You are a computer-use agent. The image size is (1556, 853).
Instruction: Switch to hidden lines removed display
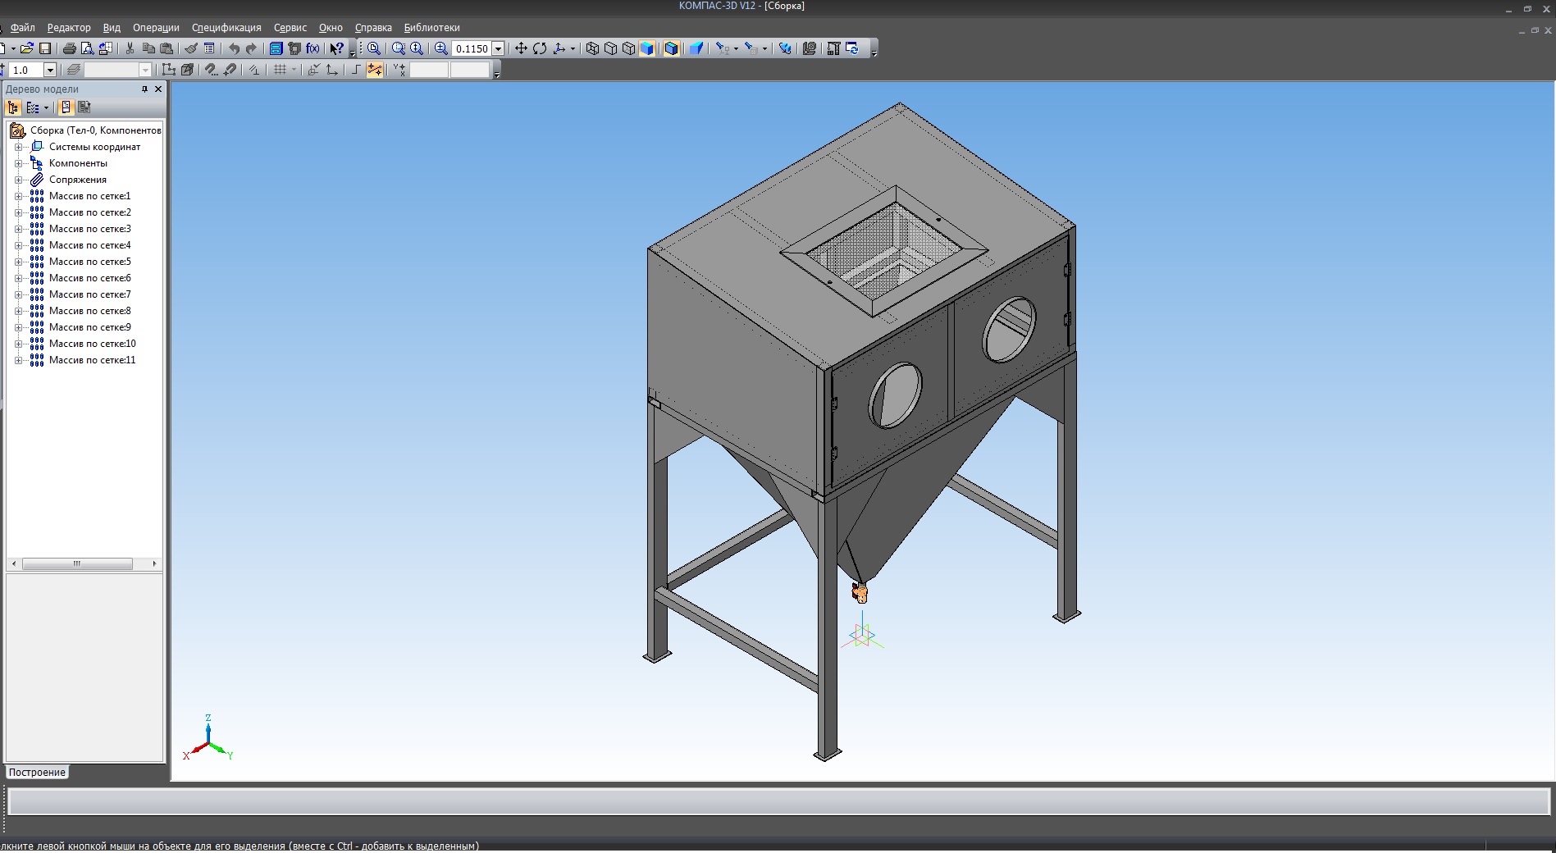pos(610,48)
